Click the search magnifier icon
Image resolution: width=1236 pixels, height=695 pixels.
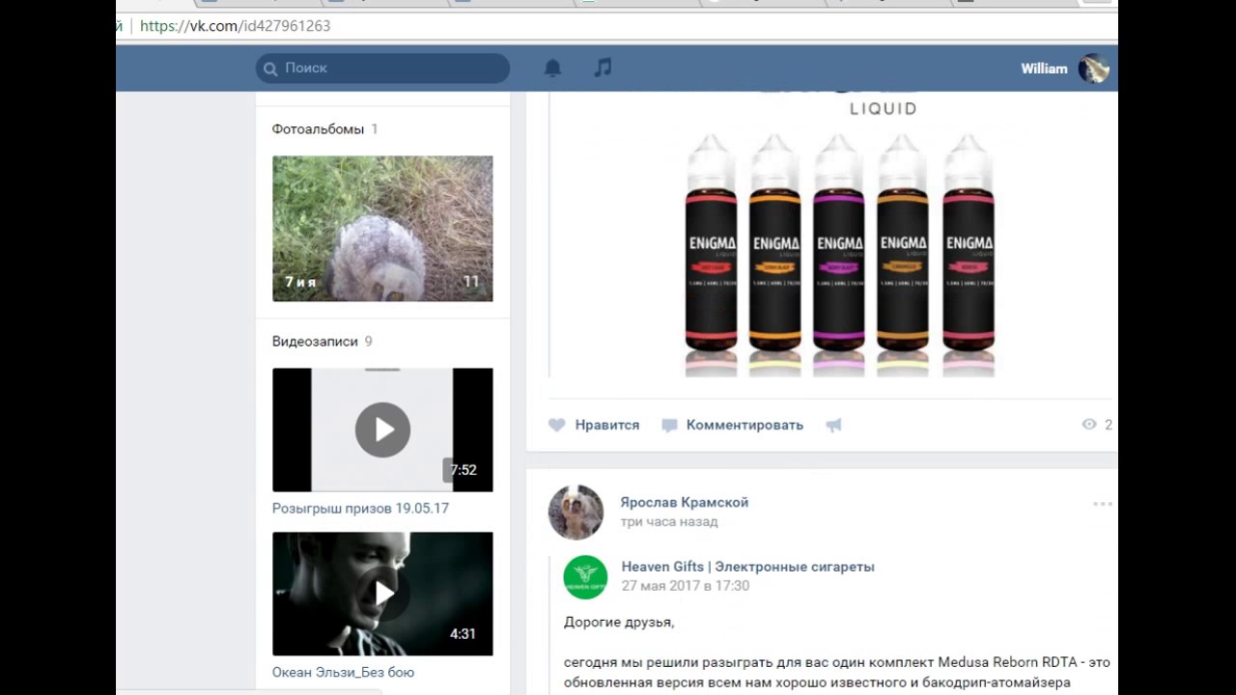(269, 69)
